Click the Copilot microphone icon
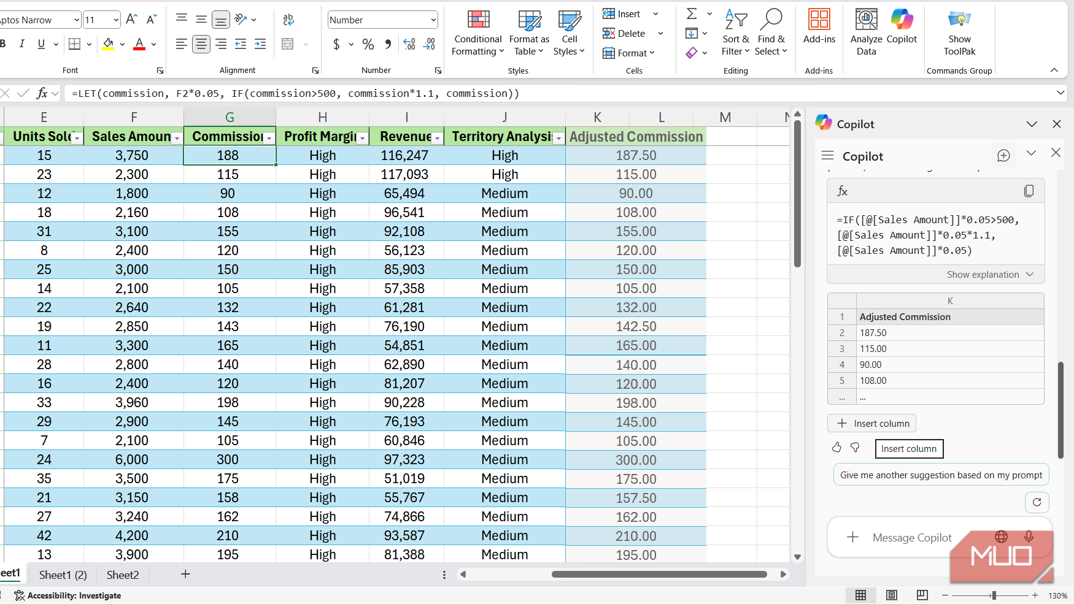The height and width of the screenshot is (604, 1074). click(1029, 537)
